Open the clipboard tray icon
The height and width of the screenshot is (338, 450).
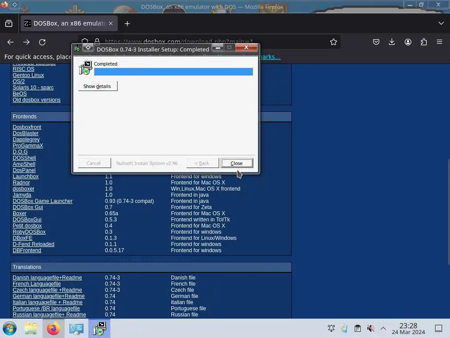pyautogui.click(x=358, y=328)
